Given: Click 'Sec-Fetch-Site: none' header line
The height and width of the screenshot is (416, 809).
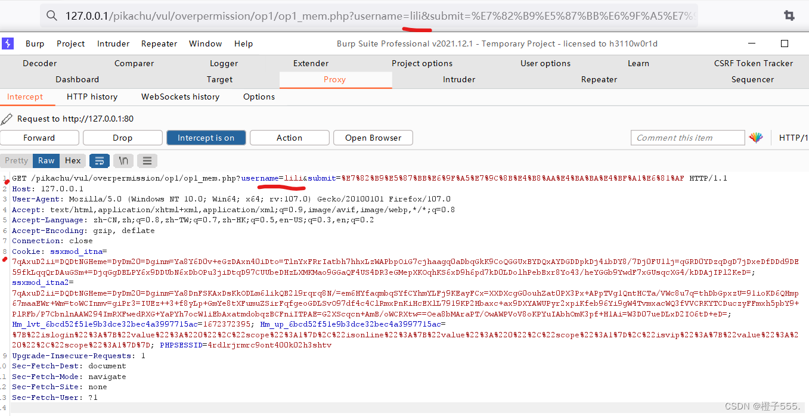Looking at the screenshot, I should pos(60,387).
